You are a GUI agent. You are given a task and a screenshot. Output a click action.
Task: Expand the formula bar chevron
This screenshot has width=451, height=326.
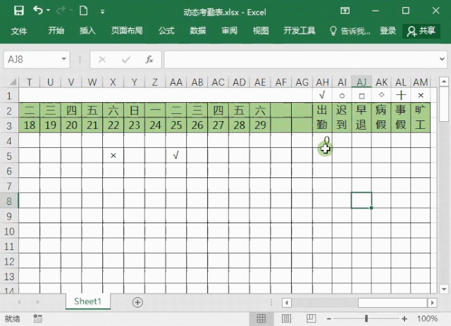point(442,59)
